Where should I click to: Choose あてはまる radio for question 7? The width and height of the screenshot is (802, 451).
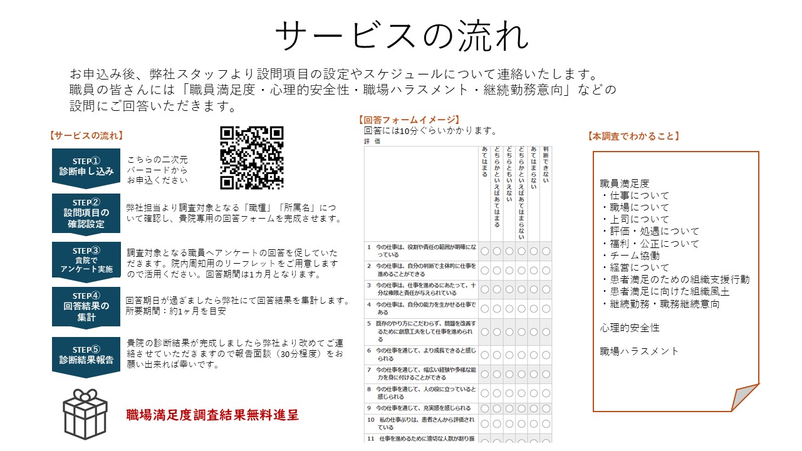coord(485,374)
